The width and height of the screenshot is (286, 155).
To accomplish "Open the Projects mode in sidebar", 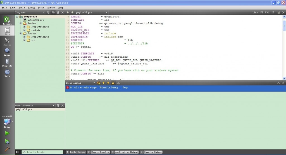I will click(7, 63).
